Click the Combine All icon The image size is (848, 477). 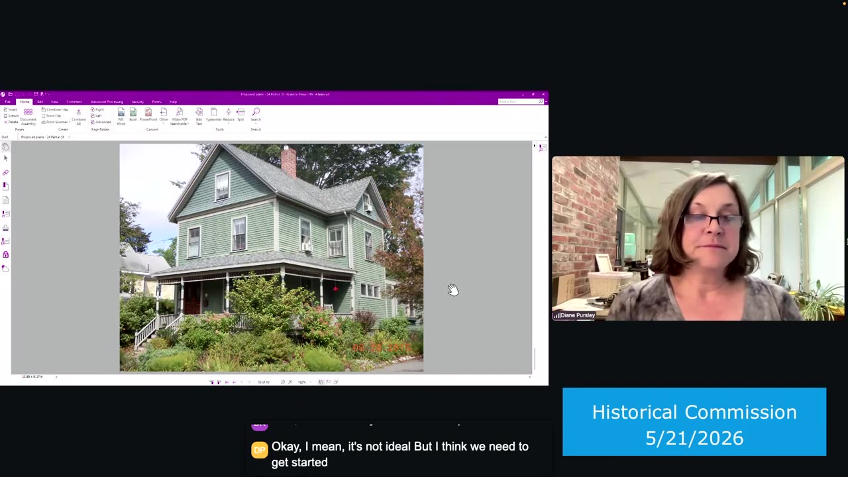[x=79, y=117]
